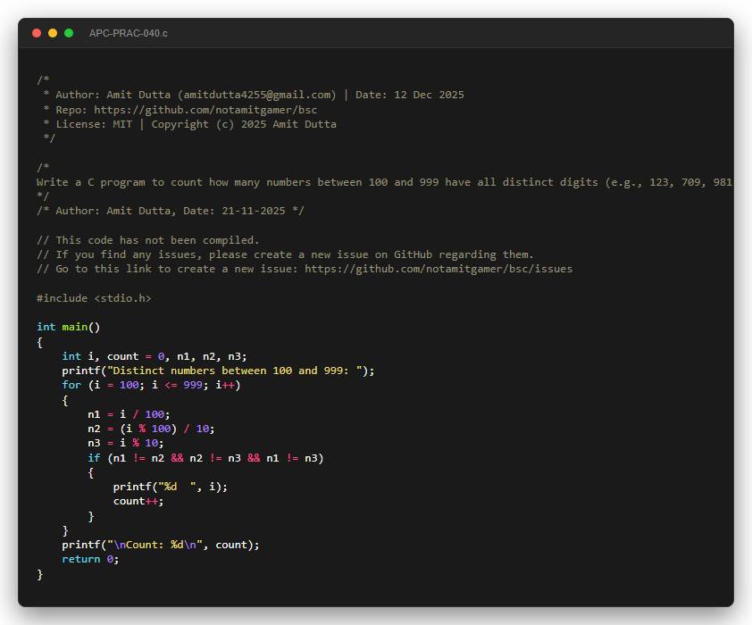This screenshot has height=625, width=752.
Task: Click the 'if (n1 != n2 && ...' condition line
Action: click(205, 458)
